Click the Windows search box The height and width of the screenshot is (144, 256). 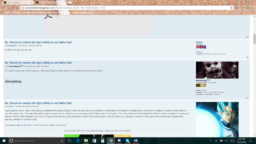tap(36, 140)
